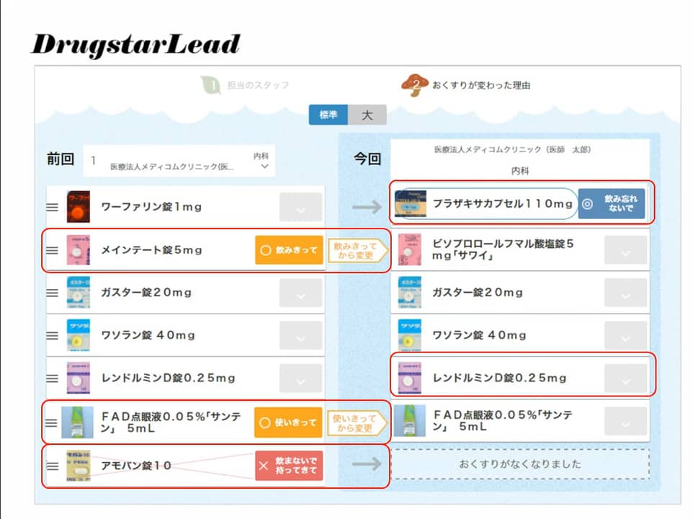Open step おくすりが変わった理由
Image resolution: width=693 pixels, height=519 pixels.
[x=481, y=85]
